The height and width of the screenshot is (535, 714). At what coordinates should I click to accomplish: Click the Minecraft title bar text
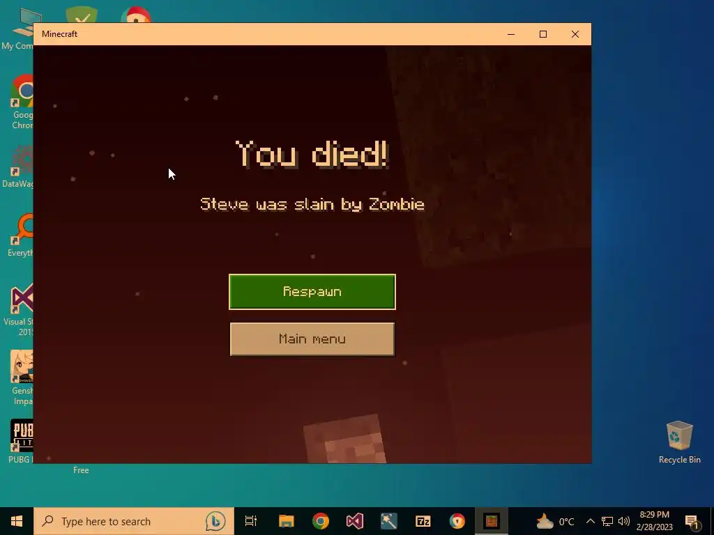pyautogui.click(x=60, y=34)
